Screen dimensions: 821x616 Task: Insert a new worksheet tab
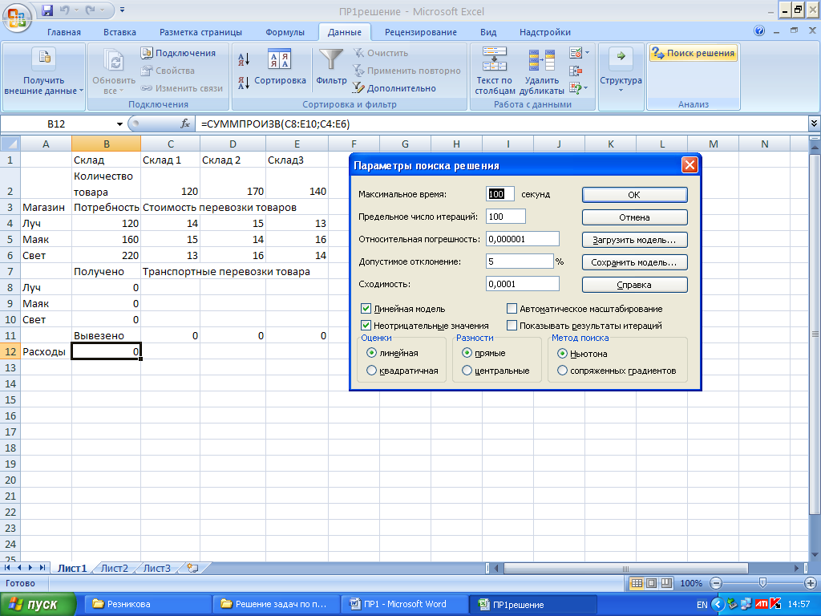click(192, 568)
